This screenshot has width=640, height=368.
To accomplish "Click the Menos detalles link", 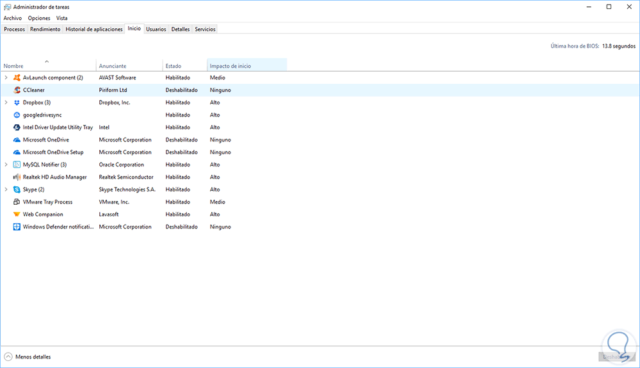I will [33, 357].
